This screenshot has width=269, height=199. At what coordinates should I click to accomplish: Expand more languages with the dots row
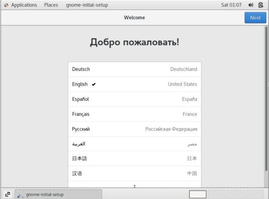coord(134,185)
